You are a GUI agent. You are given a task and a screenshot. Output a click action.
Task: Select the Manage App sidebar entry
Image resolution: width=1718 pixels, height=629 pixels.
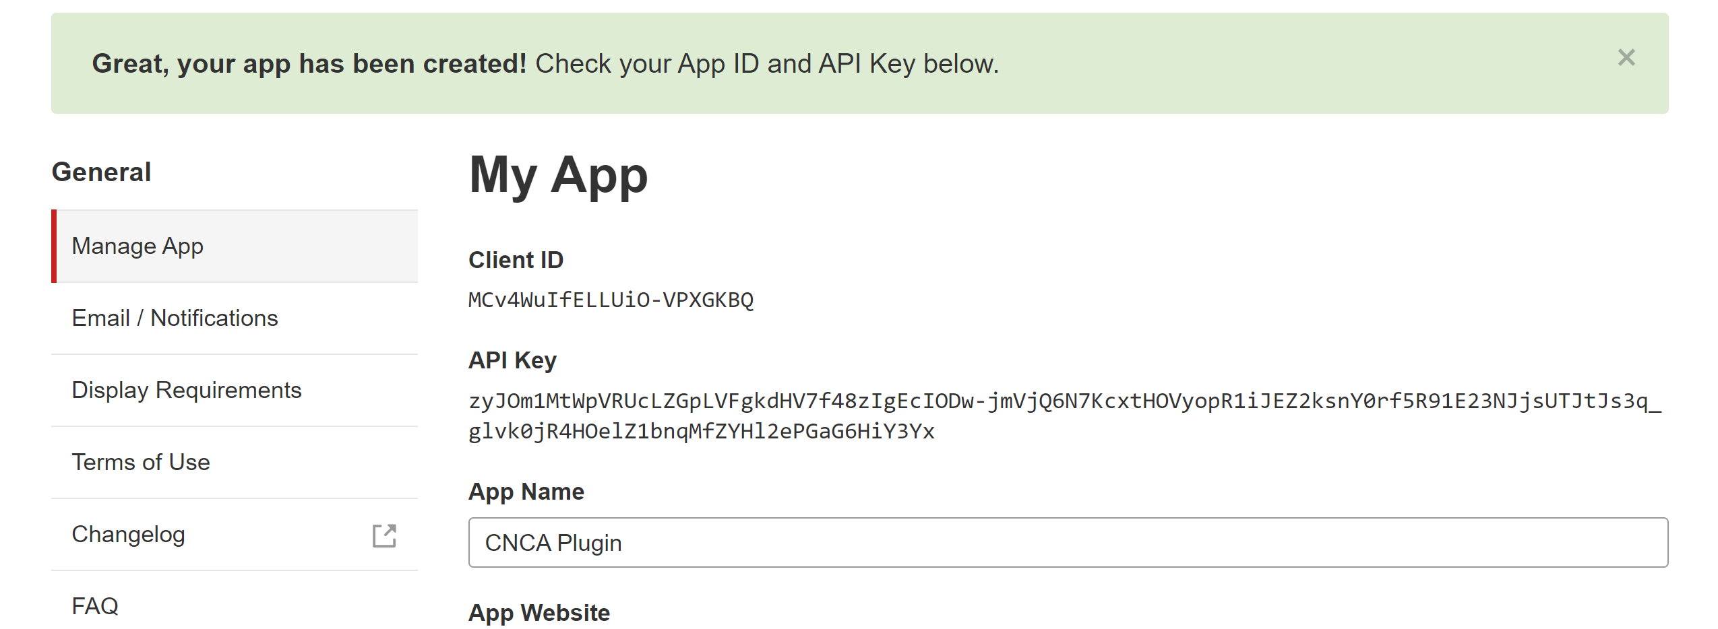click(x=137, y=246)
